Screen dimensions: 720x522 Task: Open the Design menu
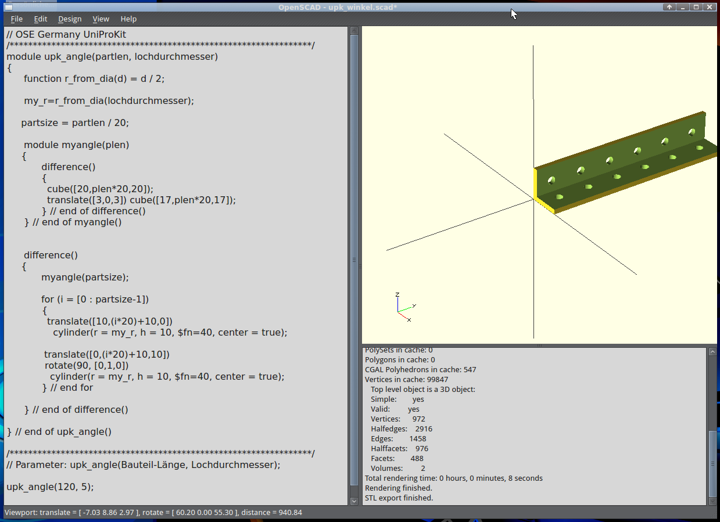70,19
